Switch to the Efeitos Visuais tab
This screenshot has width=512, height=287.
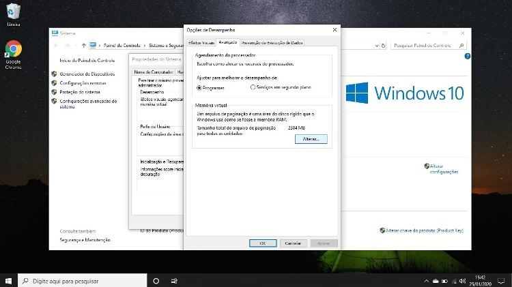coord(201,43)
